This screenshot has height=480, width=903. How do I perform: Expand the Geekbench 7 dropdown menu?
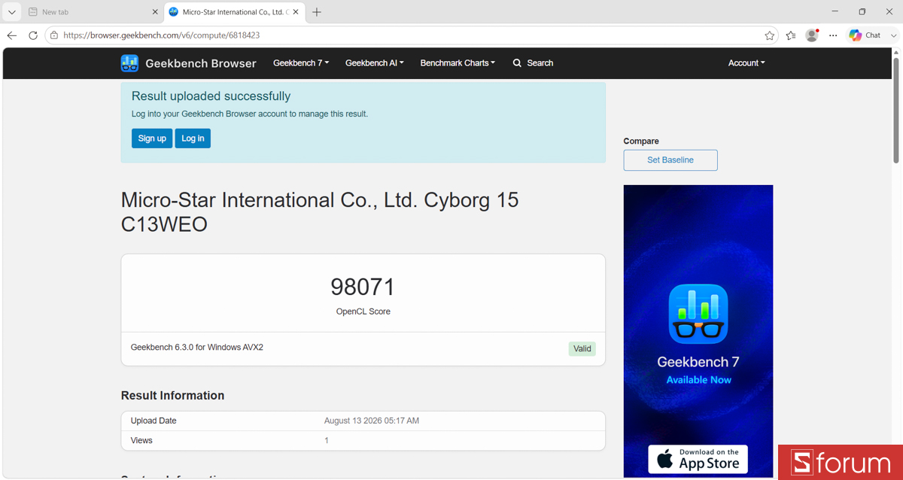[301, 63]
